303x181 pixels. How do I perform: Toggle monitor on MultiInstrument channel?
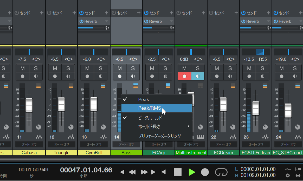tap(197, 76)
